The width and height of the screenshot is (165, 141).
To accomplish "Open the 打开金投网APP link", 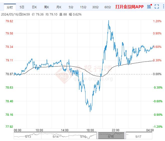I will point(129,7).
